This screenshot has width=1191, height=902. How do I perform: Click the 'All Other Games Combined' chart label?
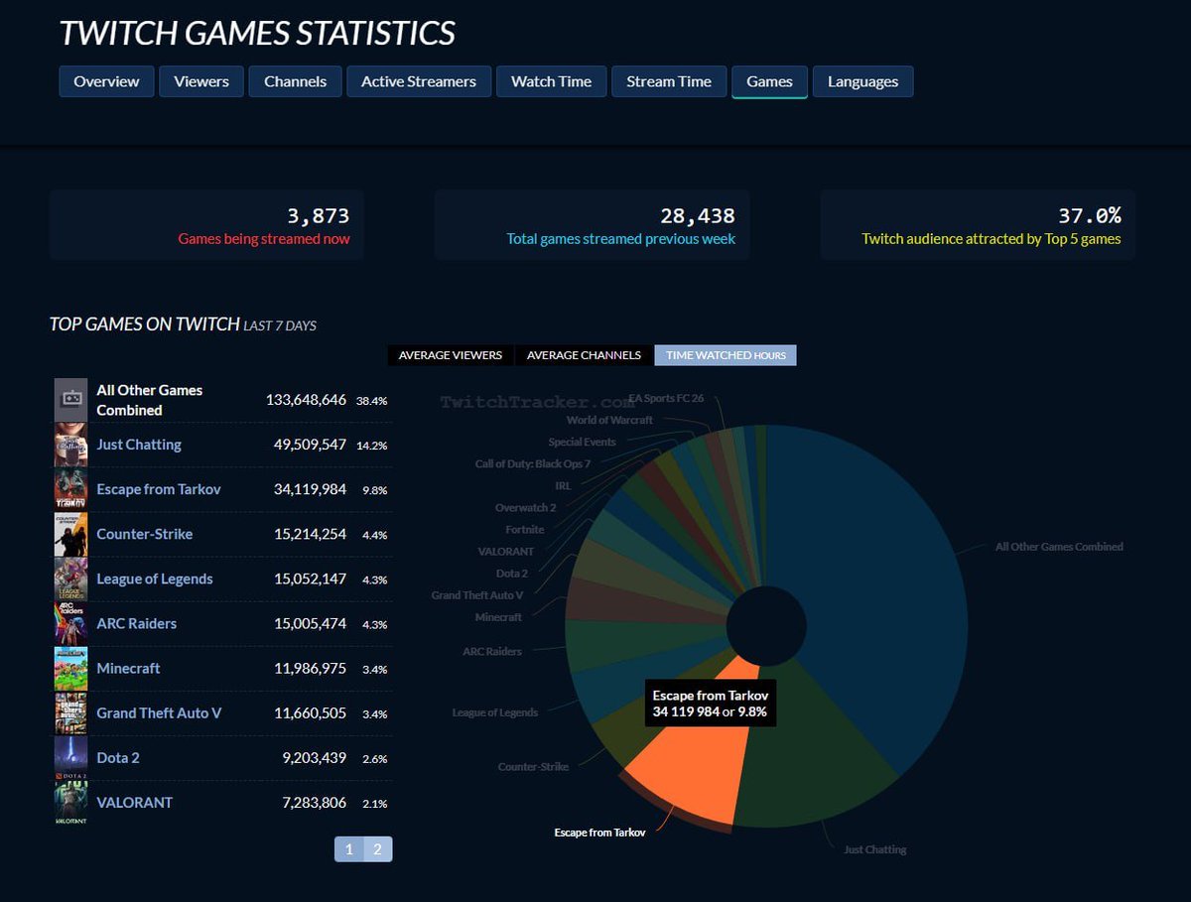[1059, 547]
